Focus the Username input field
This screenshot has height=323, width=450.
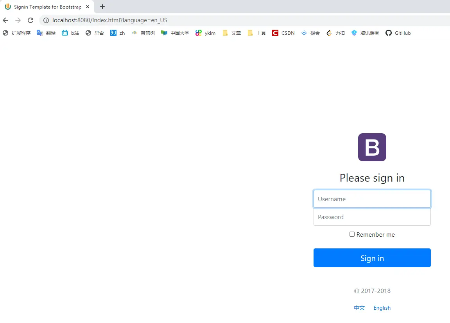pyautogui.click(x=372, y=199)
